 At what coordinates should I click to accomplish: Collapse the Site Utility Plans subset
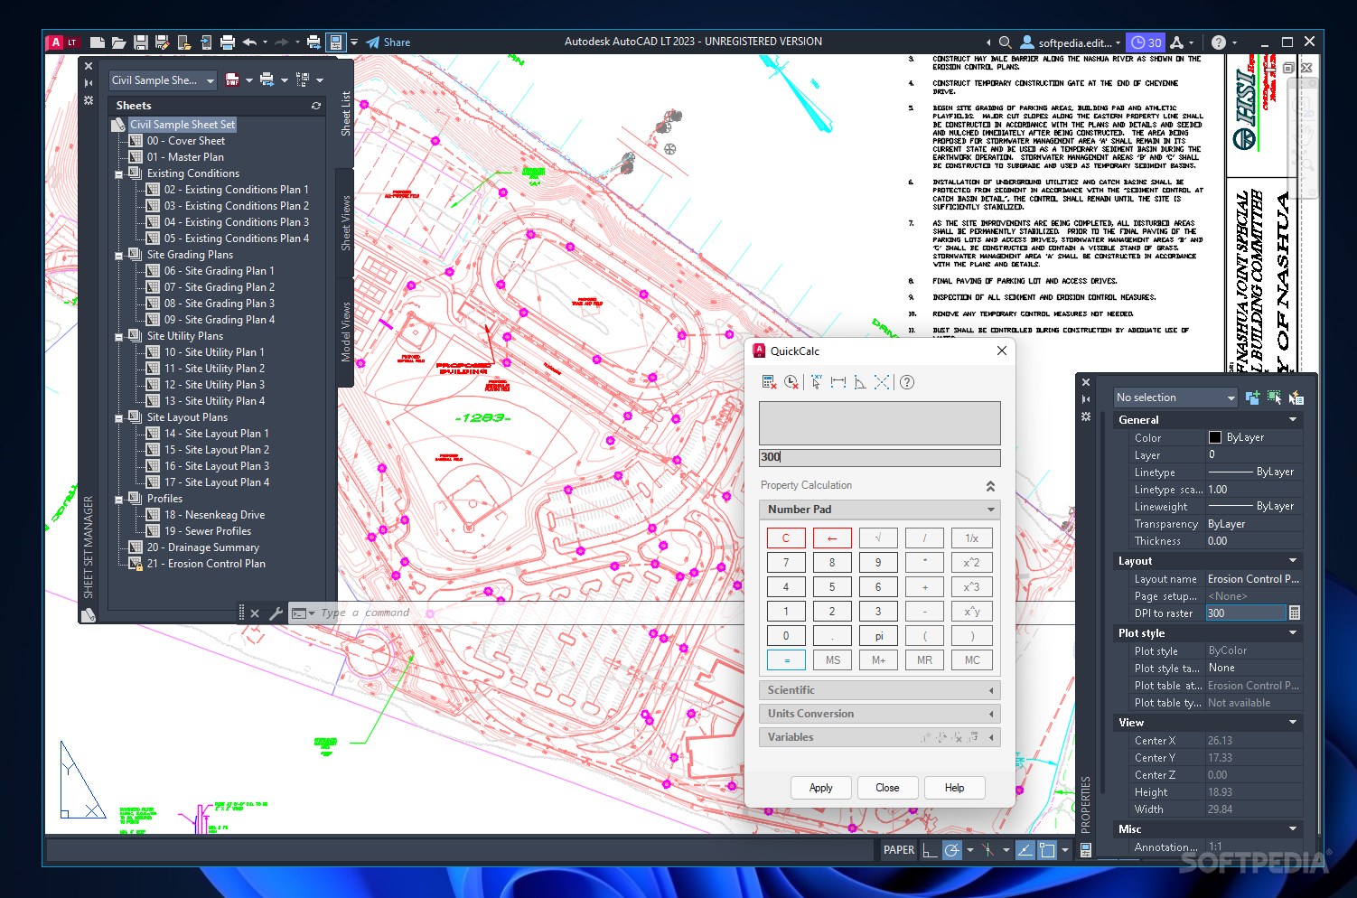pyautogui.click(x=119, y=337)
